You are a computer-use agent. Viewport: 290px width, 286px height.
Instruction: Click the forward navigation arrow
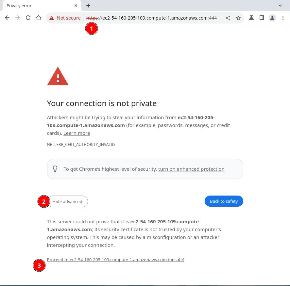point(18,18)
